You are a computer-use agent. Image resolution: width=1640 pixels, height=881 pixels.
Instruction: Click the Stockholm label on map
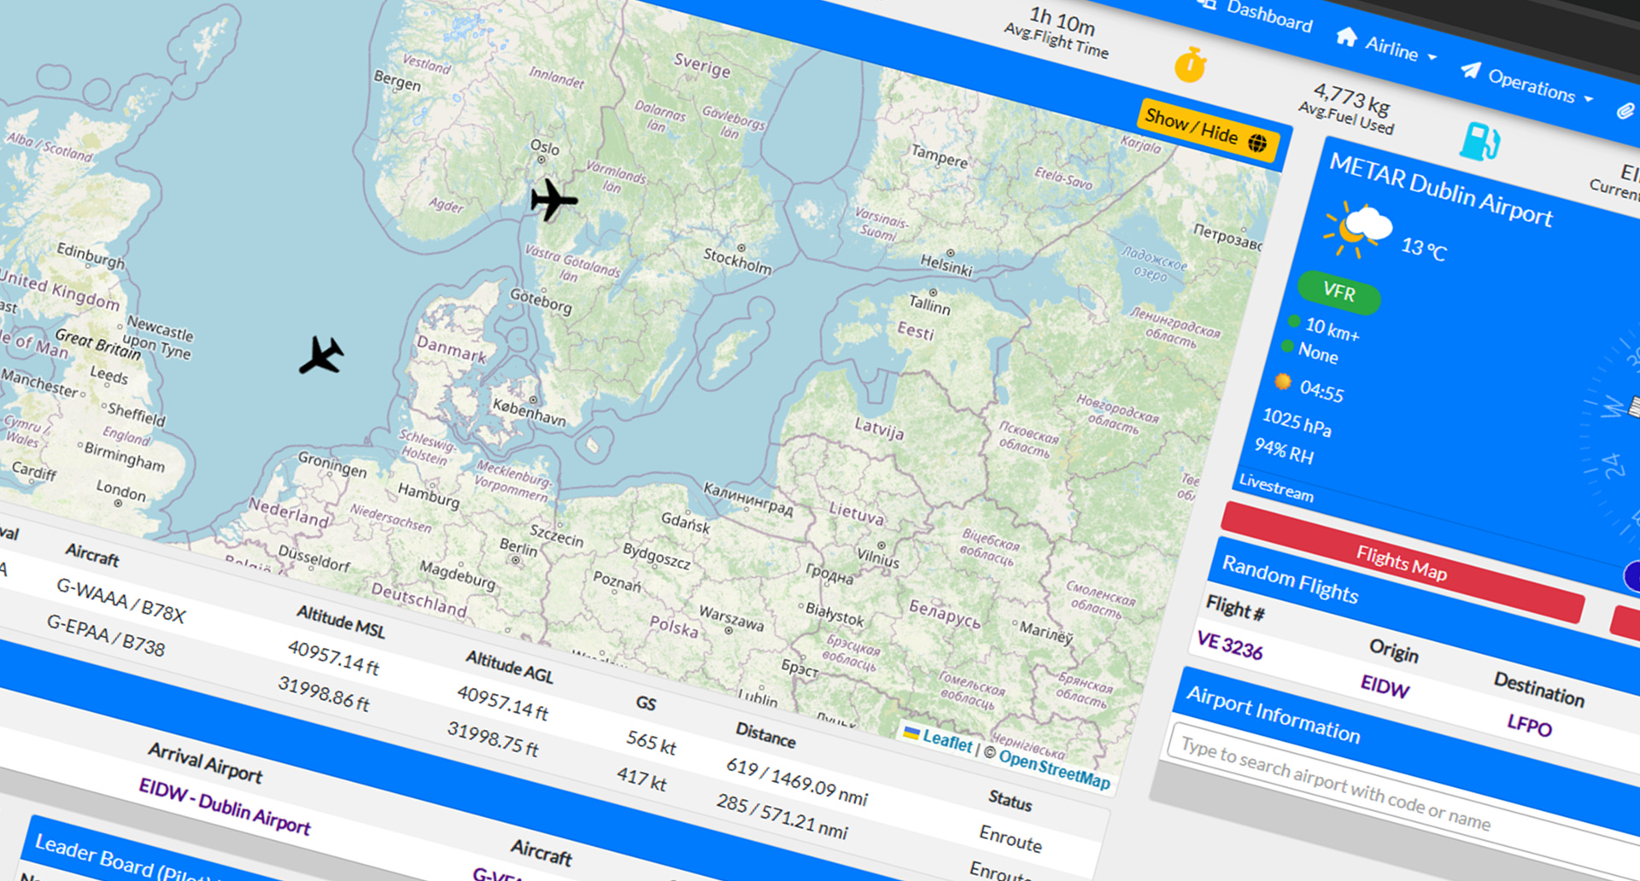[737, 260]
